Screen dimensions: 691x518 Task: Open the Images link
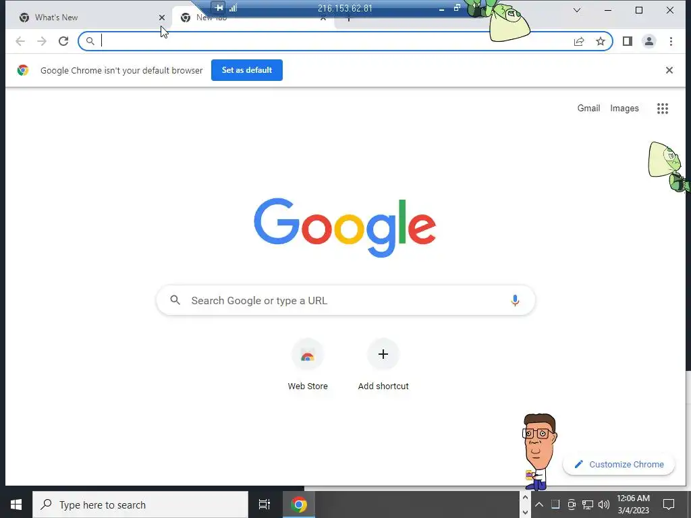(x=624, y=109)
